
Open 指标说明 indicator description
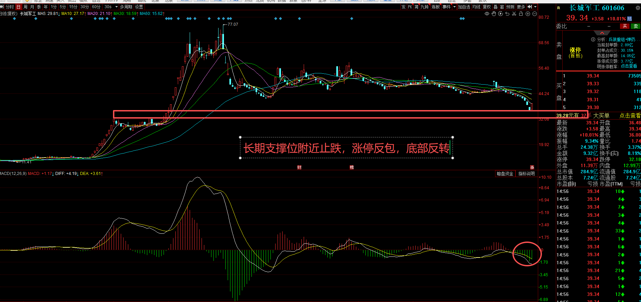pyautogui.click(x=527, y=174)
